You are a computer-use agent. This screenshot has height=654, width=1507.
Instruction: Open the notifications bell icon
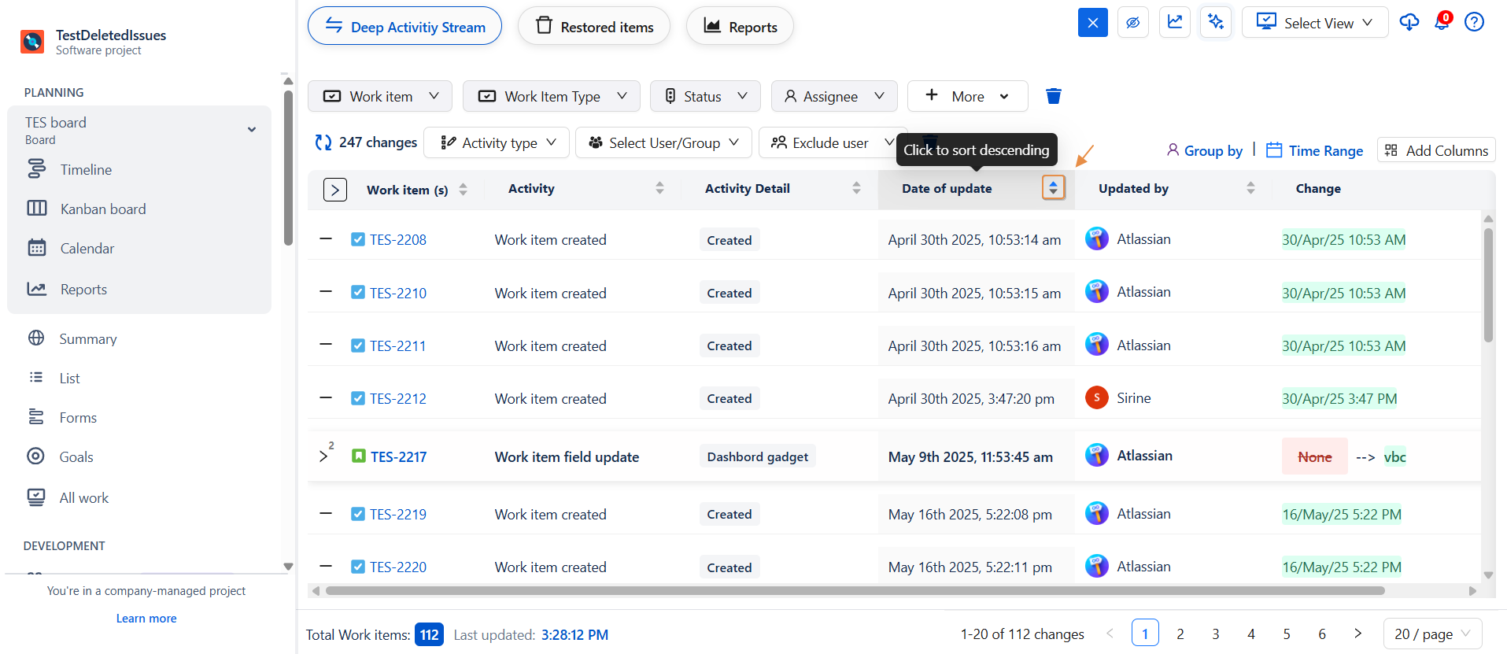pyautogui.click(x=1442, y=22)
